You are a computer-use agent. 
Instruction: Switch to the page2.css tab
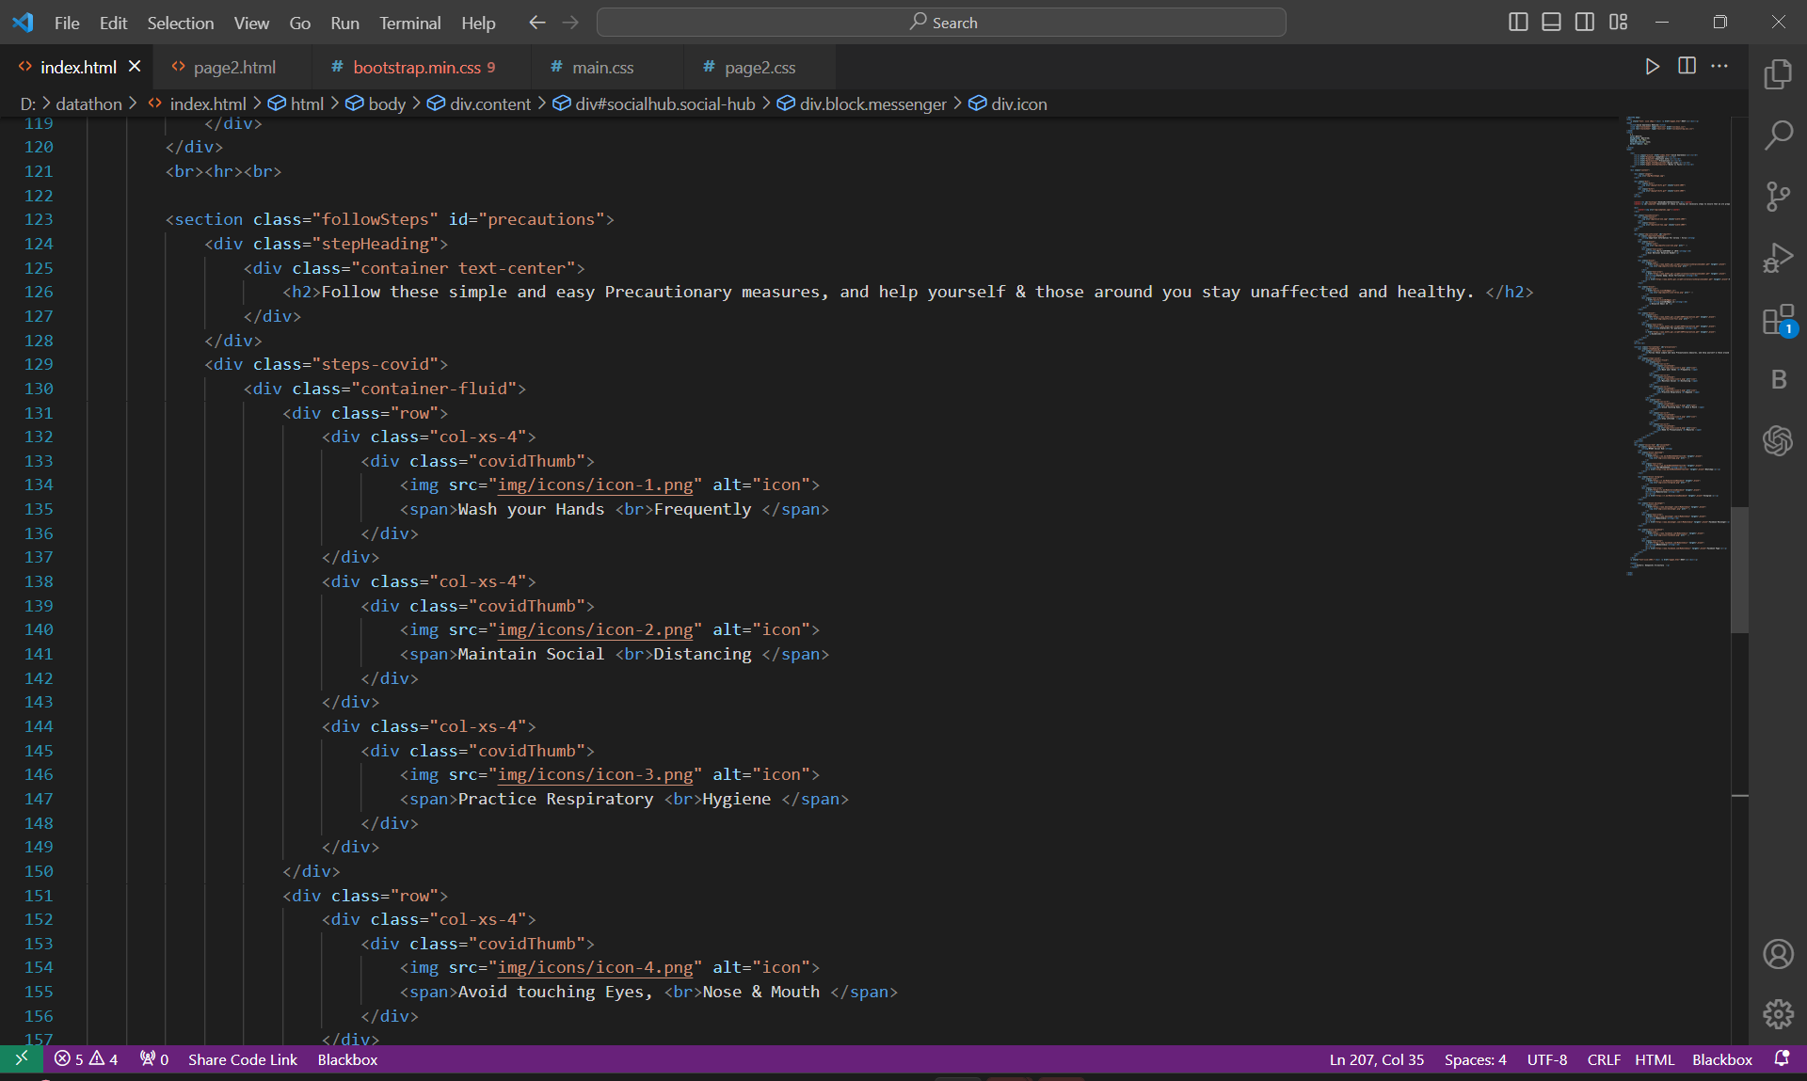(x=760, y=67)
